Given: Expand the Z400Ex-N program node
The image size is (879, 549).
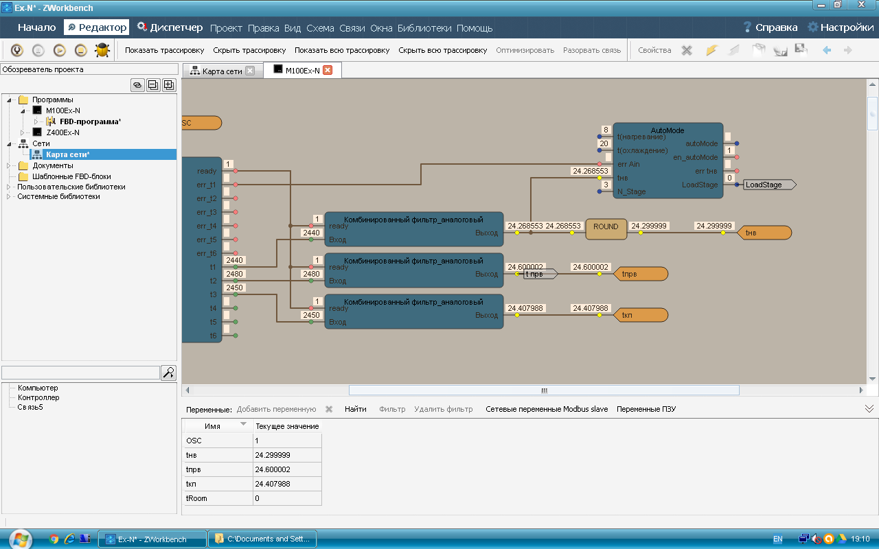Looking at the screenshot, I should (x=23, y=132).
